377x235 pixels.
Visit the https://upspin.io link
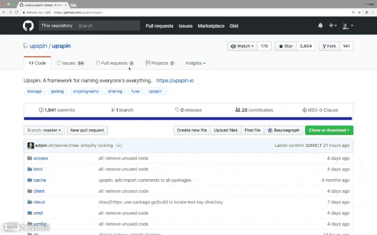[x=175, y=80]
